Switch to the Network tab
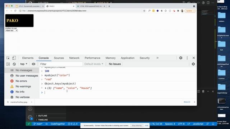Viewport: 230px width, 129px height. pos(74,58)
